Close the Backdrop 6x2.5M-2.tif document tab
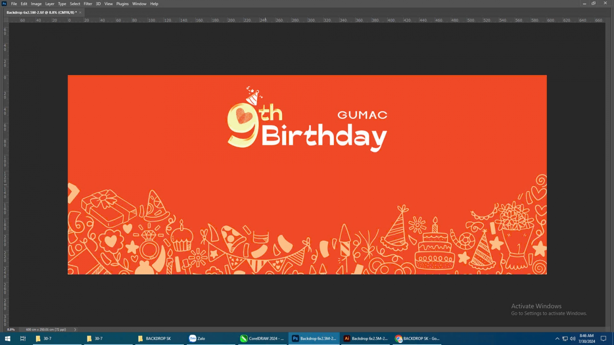 click(80, 12)
